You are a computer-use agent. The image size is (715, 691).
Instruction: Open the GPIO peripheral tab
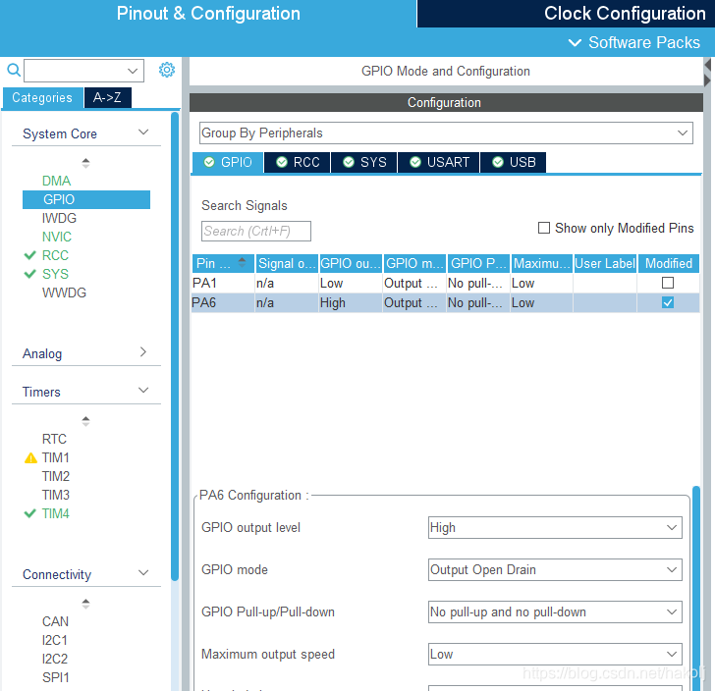228,162
